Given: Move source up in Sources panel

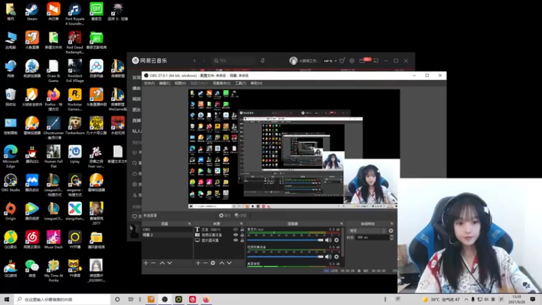Looking at the screenshot, I should [x=222, y=263].
